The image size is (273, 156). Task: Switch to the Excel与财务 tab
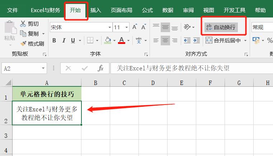(46, 10)
